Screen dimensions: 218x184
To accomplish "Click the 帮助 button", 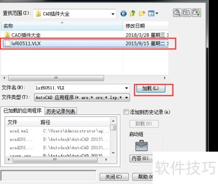I will coord(143,177).
